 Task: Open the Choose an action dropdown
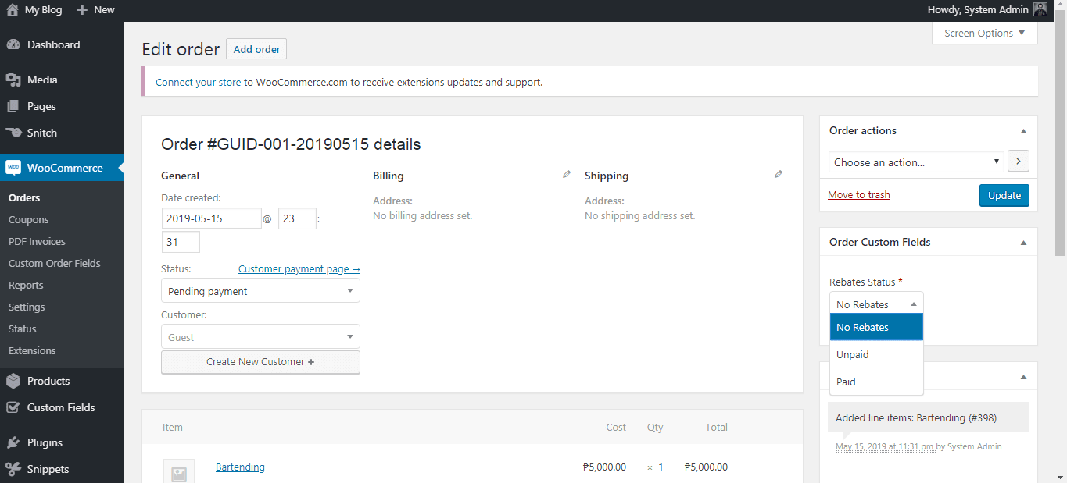916,161
